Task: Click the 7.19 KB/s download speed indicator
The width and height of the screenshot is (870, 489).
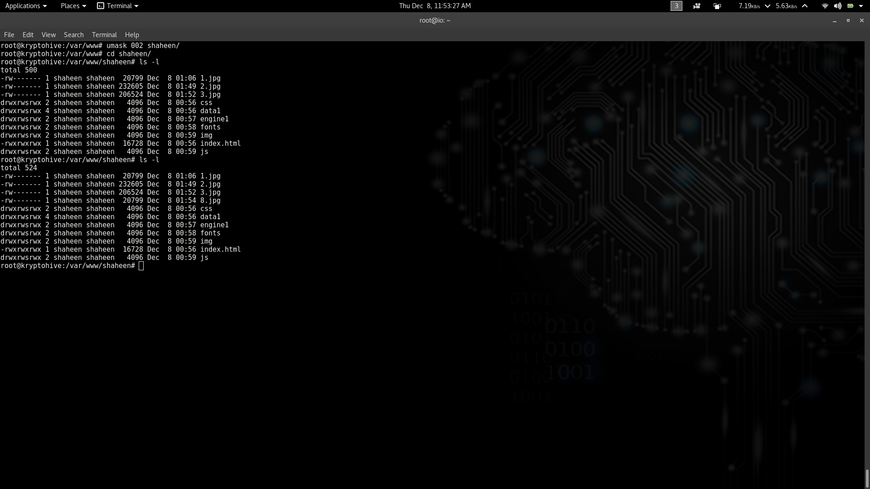Action: pos(749,6)
